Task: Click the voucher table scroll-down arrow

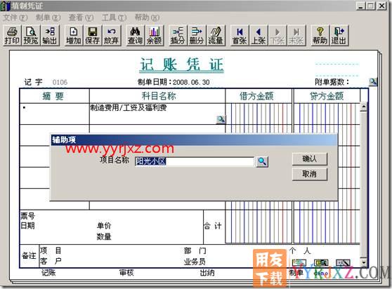Action: (x=364, y=262)
